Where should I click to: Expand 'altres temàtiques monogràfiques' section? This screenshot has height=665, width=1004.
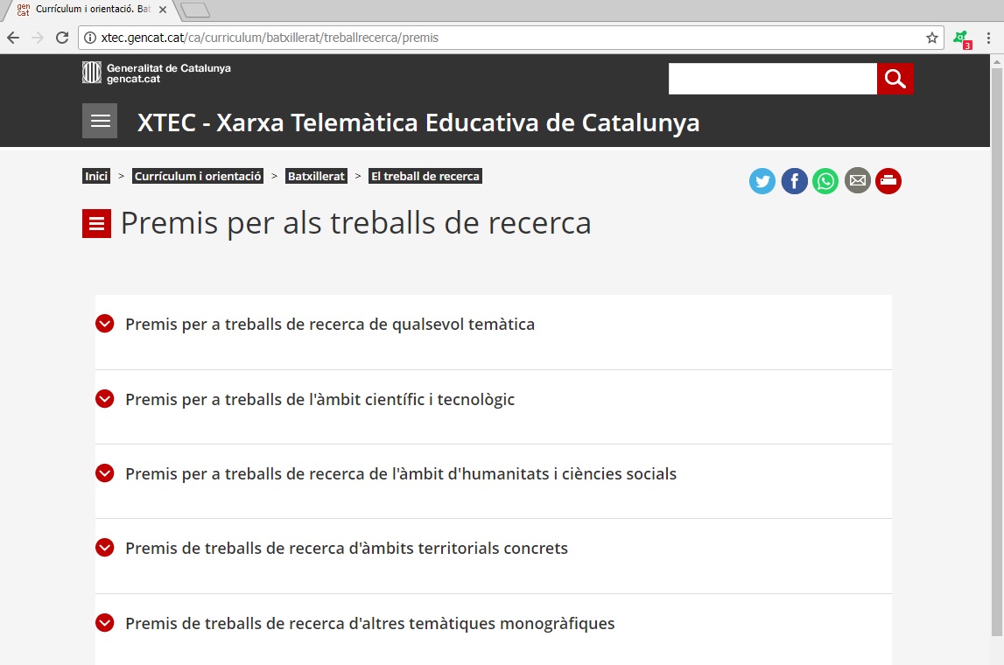[x=369, y=624]
